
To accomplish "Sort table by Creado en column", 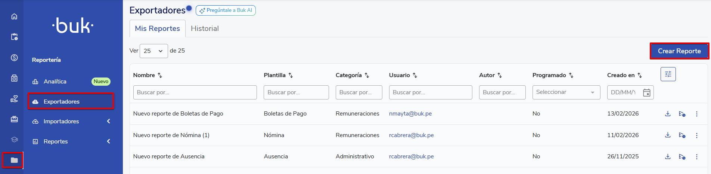I will (x=640, y=75).
